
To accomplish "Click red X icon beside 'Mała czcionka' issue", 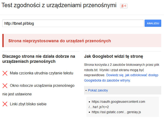I will click(5, 73).
